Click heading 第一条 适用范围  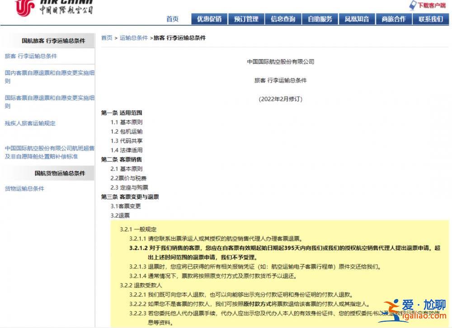(121, 112)
